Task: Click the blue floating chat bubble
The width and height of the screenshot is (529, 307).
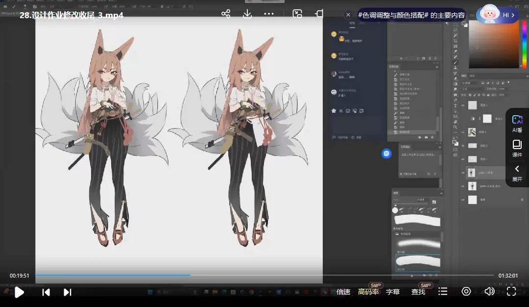Action: pos(386,153)
